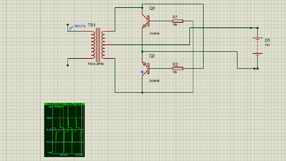Screen dimensions: 286x161
Task: Click the R2 resistor body
Action: [x=178, y=69]
